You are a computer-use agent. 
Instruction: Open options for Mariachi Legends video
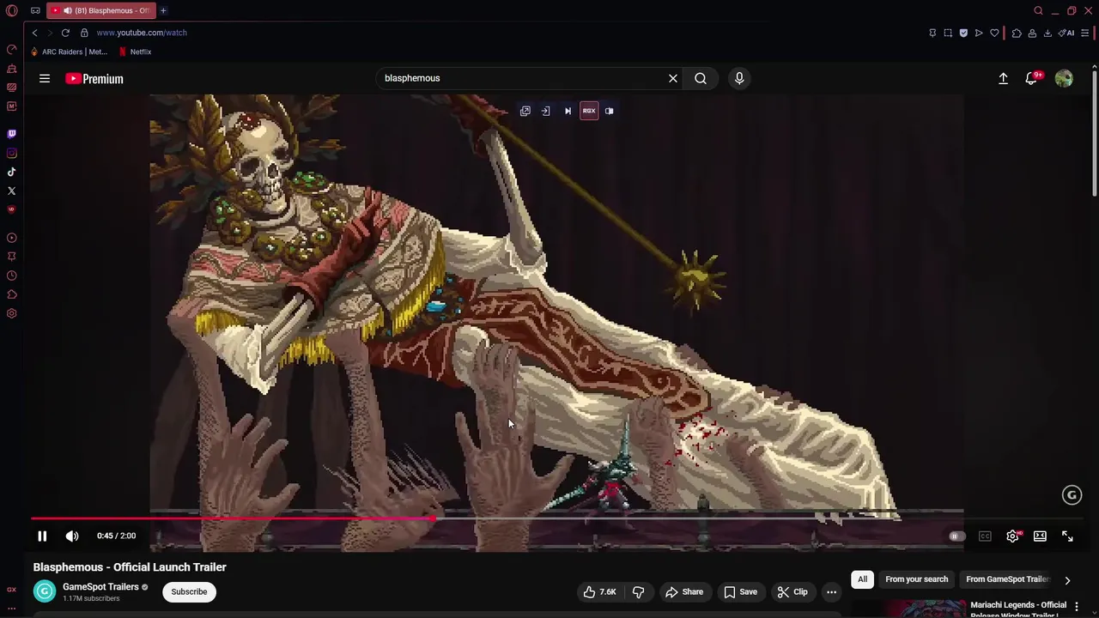[x=1077, y=607]
